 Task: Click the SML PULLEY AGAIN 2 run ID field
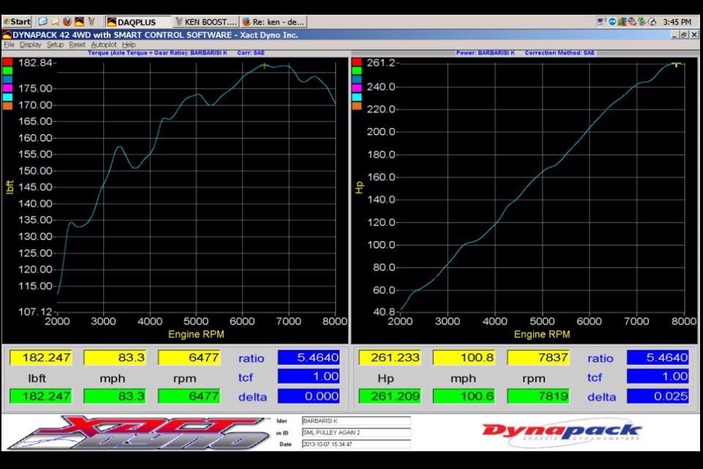tap(356, 432)
